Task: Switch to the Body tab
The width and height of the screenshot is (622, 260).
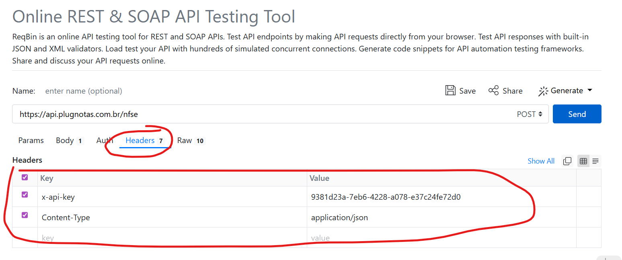Action: [65, 140]
